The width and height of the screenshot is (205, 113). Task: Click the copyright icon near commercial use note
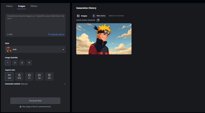20,107
